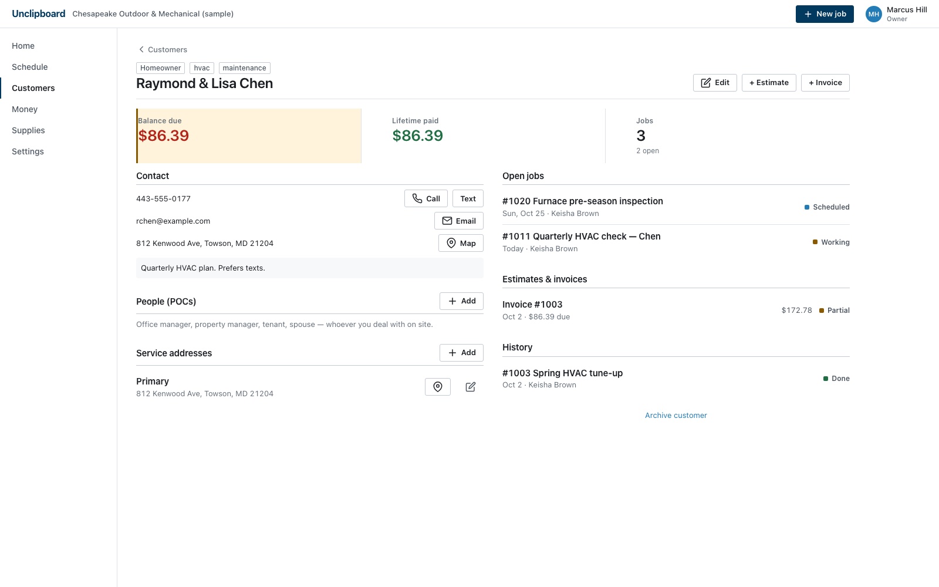This screenshot has height=587, width=939.
Task: Click the Partial invoice status
Action: [x=835, y=310]
